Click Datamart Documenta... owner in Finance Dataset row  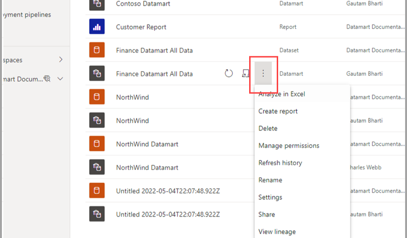pos(375,50)
